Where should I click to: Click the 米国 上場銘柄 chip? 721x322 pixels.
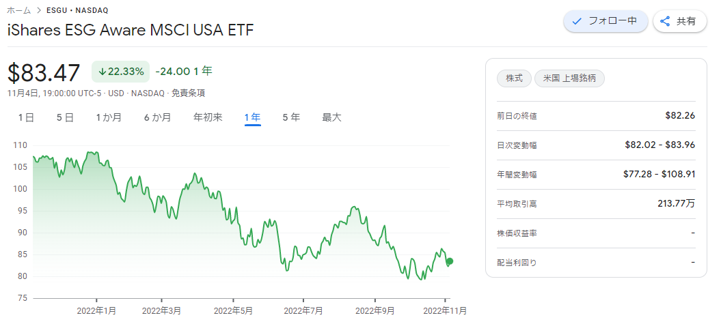(x=569, y=78)
